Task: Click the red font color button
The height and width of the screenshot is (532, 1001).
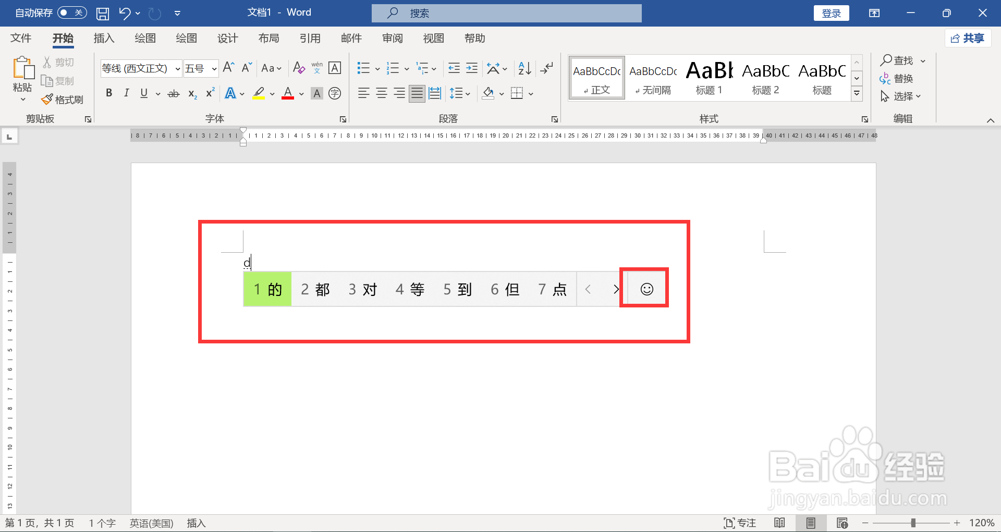Action: (288, 93)
